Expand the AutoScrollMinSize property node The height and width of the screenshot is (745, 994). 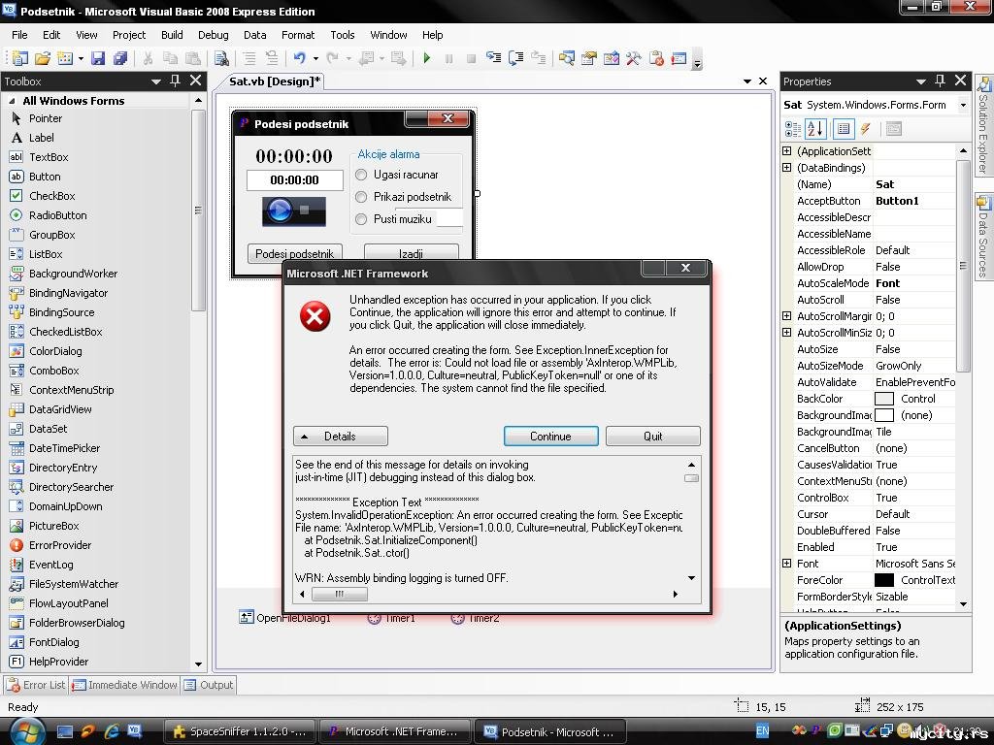[786, 332]
